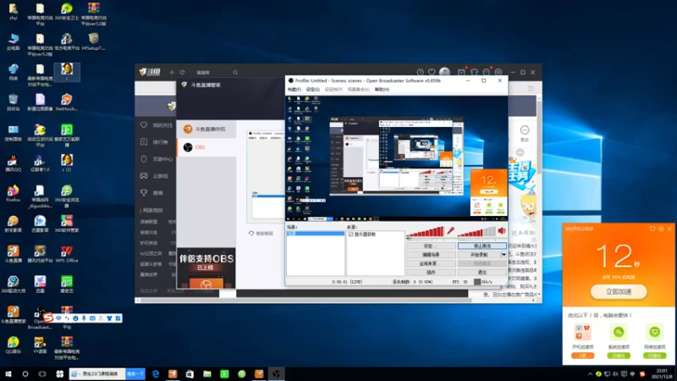Click the 停止串流 button in OBS
Image resolution: width=677 pixels, height=381 pixels.
(482, 246)
